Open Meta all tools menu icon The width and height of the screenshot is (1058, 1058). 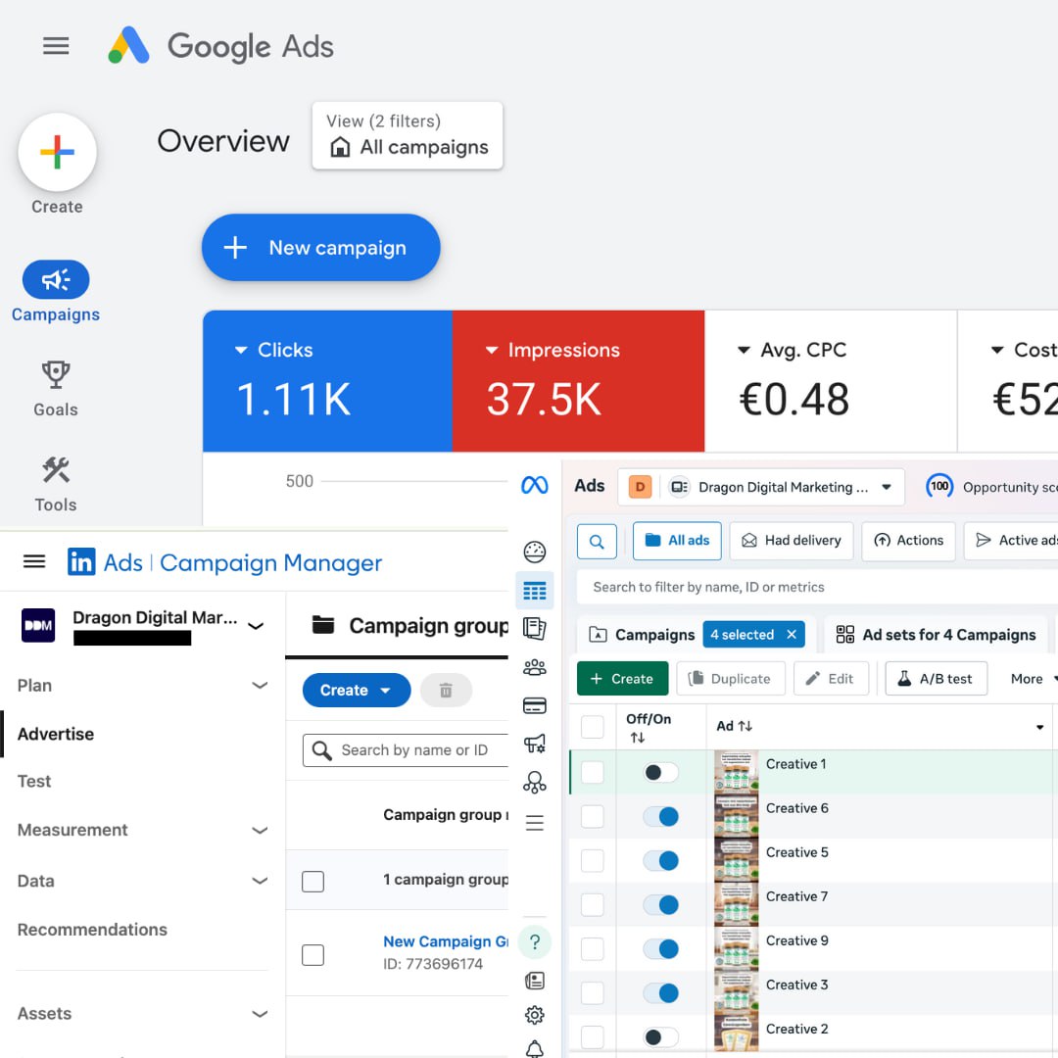pos(535,823)
